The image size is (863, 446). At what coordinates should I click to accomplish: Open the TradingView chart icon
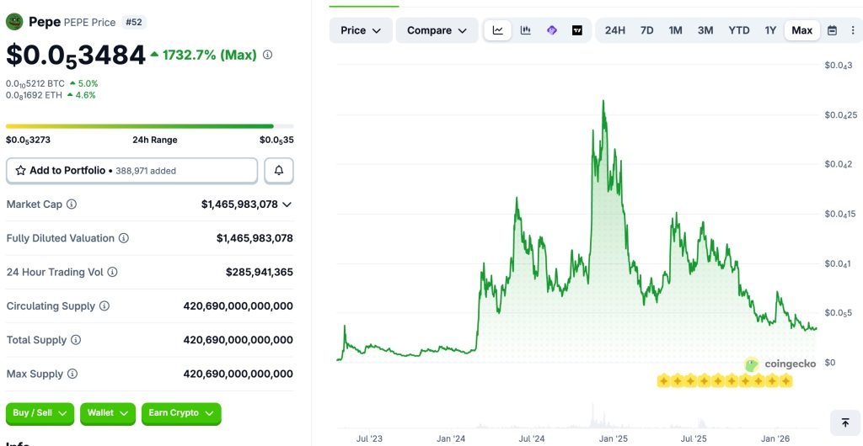tap(577, 31)
